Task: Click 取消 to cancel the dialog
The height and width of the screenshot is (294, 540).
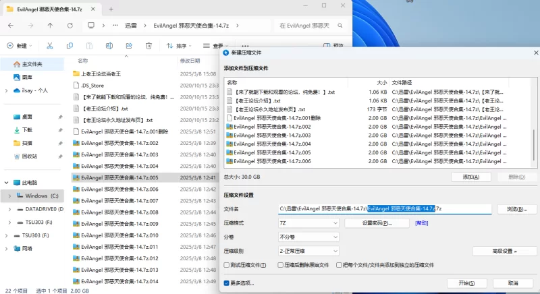Action: [513, 283]
